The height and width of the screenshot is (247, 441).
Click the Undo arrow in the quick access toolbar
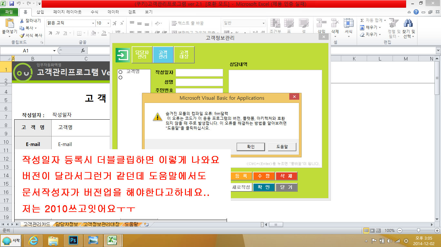pyautogui.click(x=19, y=4)
